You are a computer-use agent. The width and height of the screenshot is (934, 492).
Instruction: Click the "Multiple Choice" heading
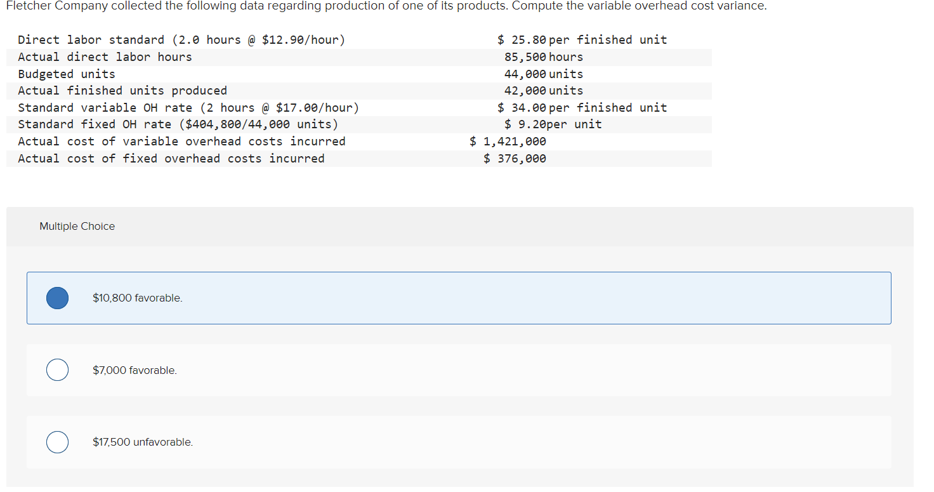77,226
